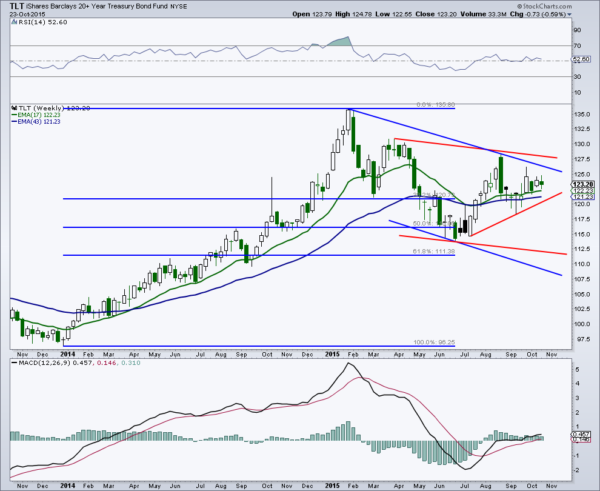The image size is (600, 491).
Task: Click the Volume 33.3M value
Action: pyautogui.click(x=483, y=14)
